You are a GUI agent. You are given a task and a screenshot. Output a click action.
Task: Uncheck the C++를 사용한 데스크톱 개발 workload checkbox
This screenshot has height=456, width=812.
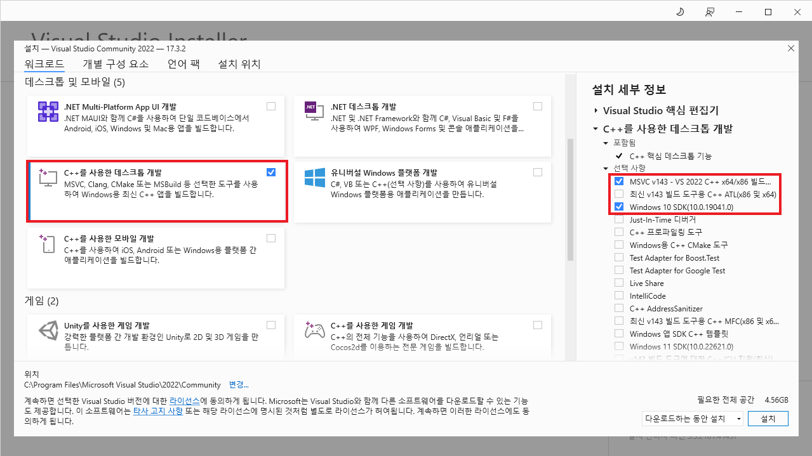[x=272, y=172]
